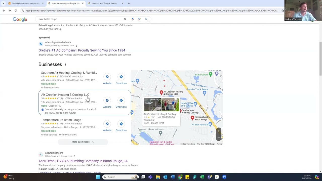Open Gretna's #1 AC Company ad link
This screenshot has height=181, width=322.
82,50
